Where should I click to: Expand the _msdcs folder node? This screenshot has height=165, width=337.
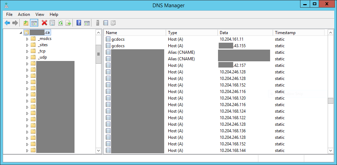(x=28, y=39)
